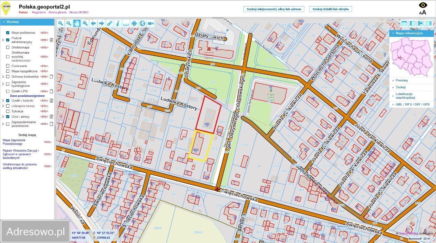Click Szukaj działki lub obrębu button

click(330, 9)
